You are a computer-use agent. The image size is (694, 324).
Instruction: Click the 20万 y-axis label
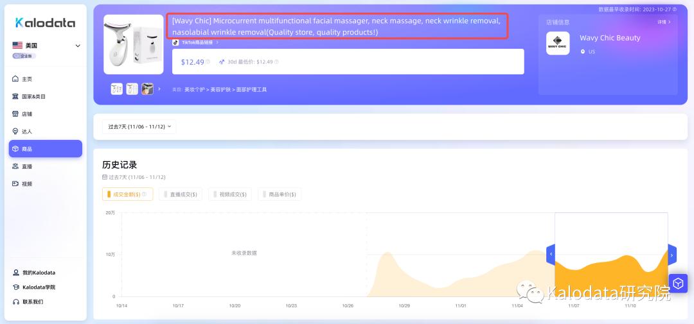tap(111, 212)
